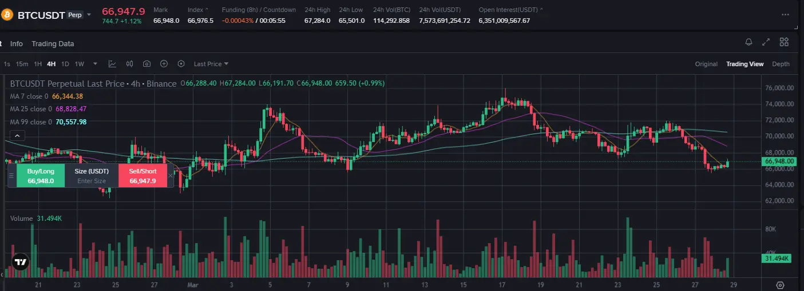Switch chart to Trading View mode
The height and width of the screenshot is (291, 804).
click(745, 64)
